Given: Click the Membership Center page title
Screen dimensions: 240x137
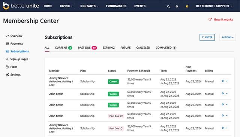Looking at the screenshot, I should (31, 21).
